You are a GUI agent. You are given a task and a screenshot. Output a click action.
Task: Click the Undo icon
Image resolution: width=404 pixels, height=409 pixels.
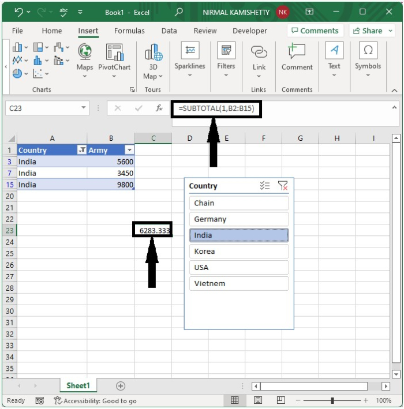point(19,12)
